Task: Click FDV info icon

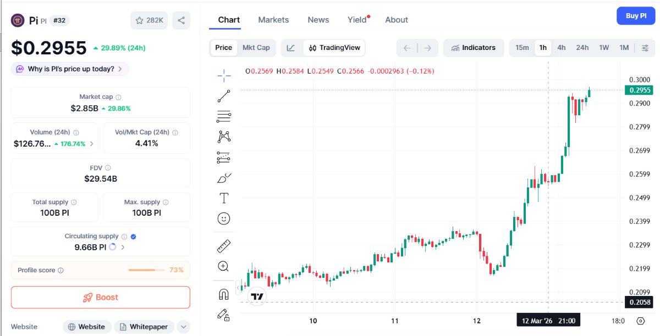Action: pyautogui.click(x=108, y=168)
